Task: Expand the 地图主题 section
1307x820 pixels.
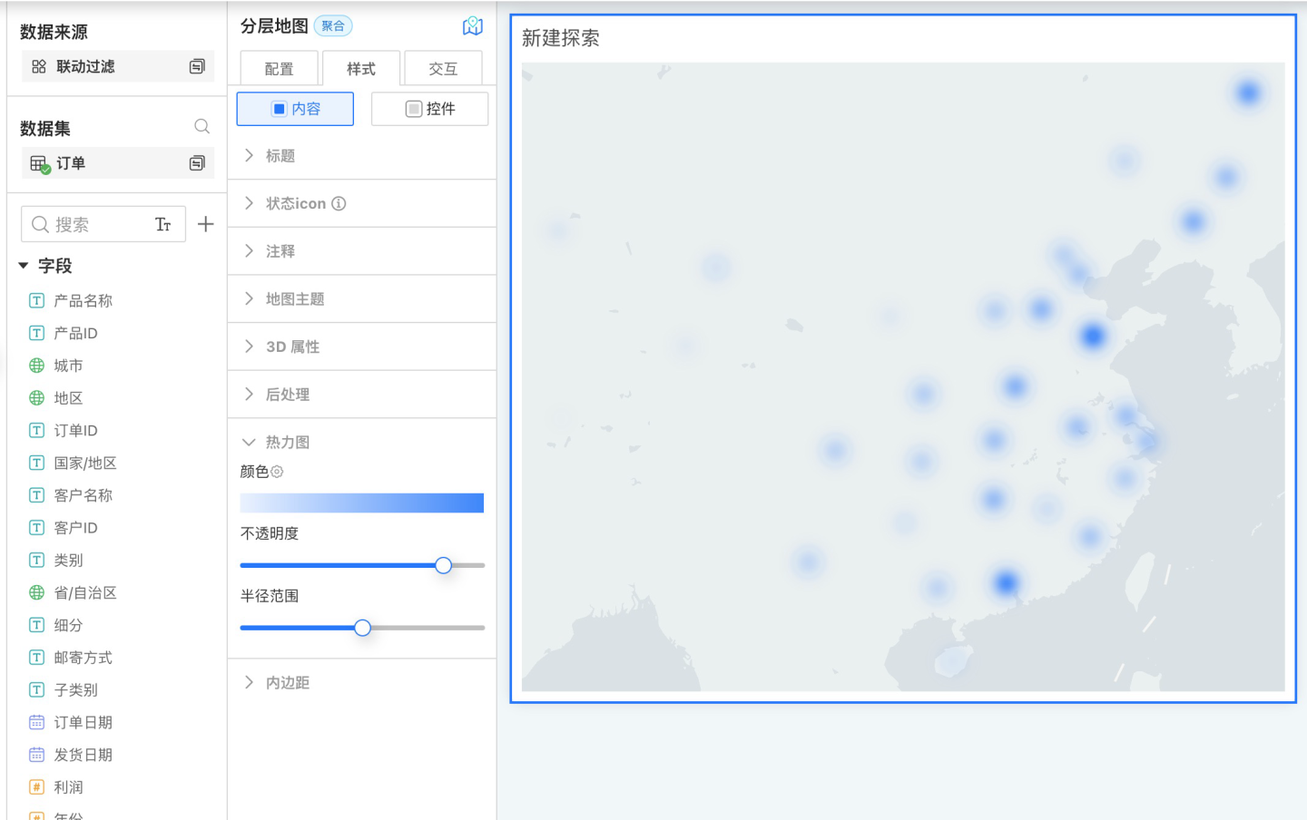Action: pyautogui.click(x=294, y=299)
